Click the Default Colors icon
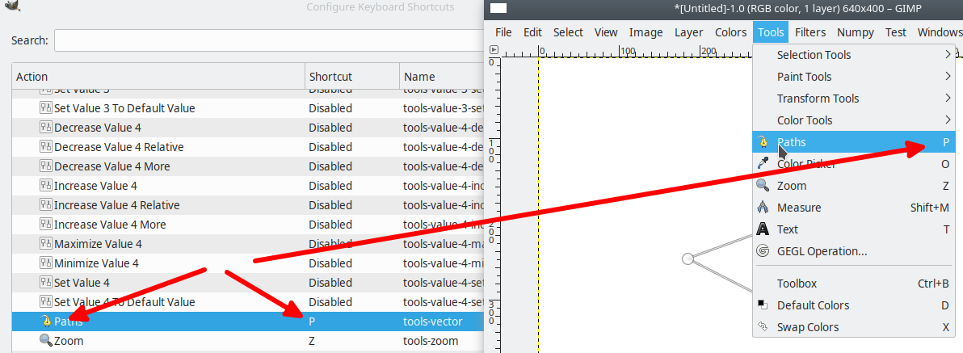This screenshot has width=963, height=353. (x=762, y=305)
